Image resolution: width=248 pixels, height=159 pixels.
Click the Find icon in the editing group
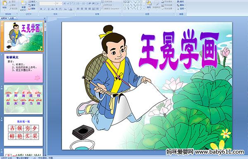tap(181, 2)
